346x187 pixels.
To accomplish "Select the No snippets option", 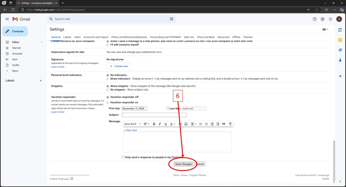I will (x=108, y=90).
